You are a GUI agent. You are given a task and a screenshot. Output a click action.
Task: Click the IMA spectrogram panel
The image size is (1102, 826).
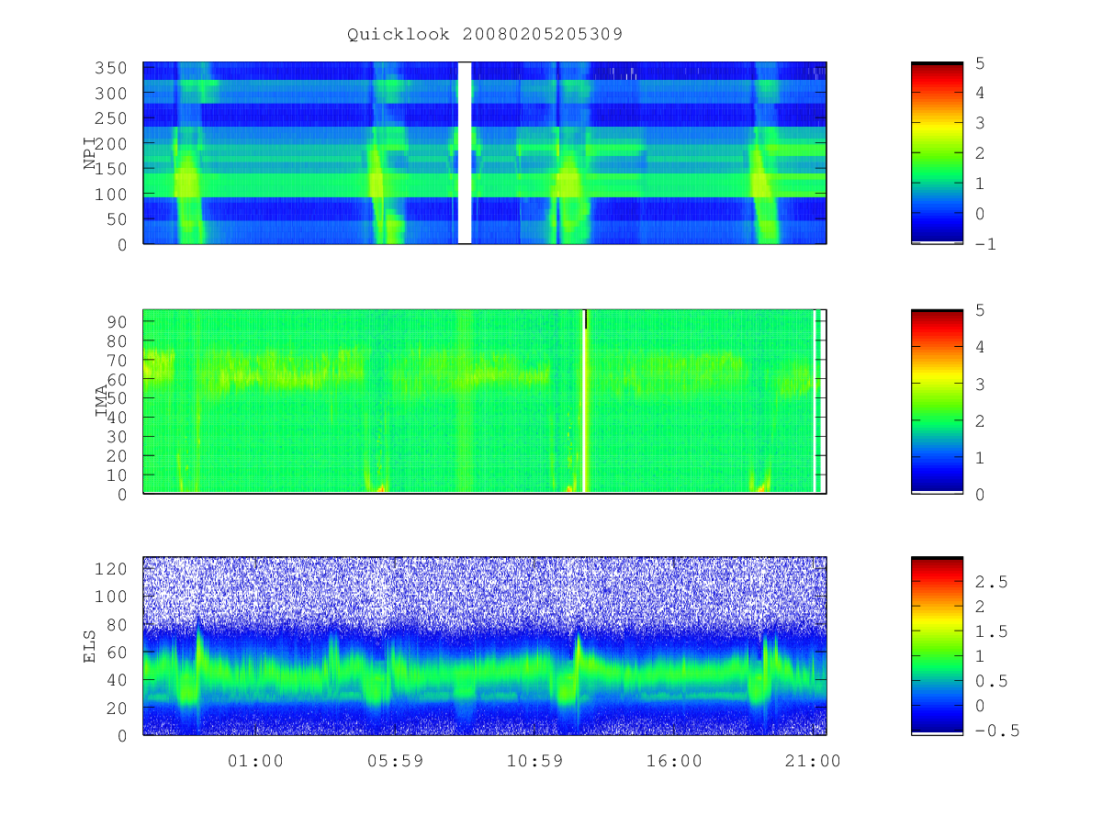(485, 401)
